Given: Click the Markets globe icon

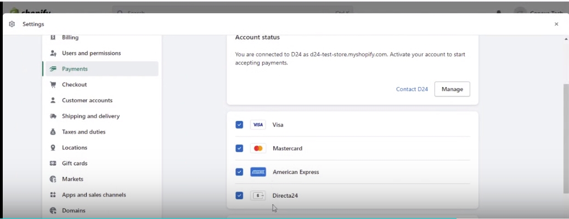Looking at the screenshot, I should (x=53, y=179).
